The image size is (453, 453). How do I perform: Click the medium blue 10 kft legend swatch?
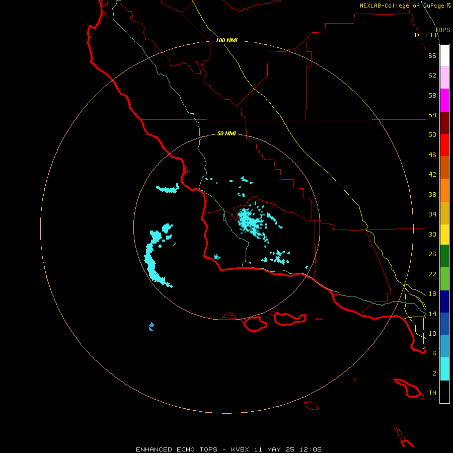point(444,324)
